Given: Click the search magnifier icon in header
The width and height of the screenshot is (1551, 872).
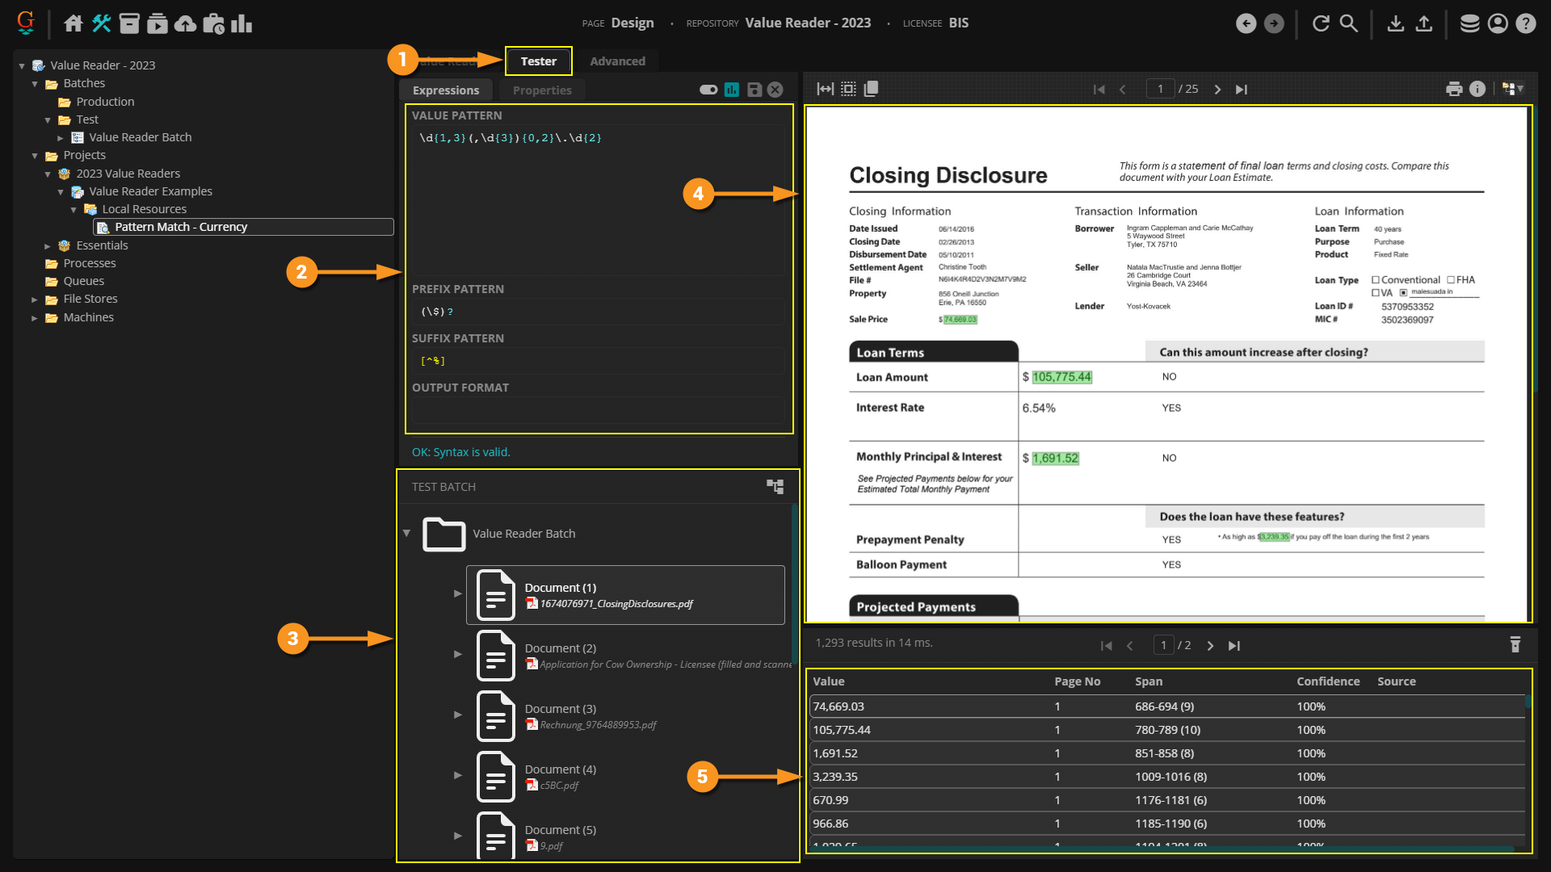Looking at the screenshot, I should coord(1349,23).
